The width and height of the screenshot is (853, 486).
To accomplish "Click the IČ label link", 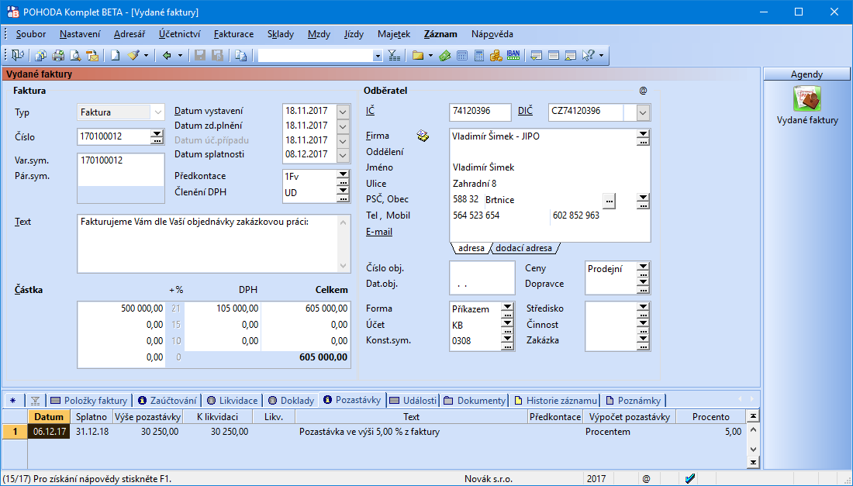I will click(370, 111).
